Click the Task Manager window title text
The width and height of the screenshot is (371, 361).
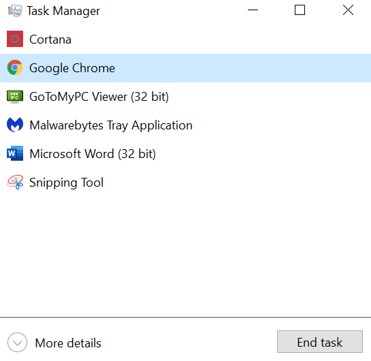63,11
